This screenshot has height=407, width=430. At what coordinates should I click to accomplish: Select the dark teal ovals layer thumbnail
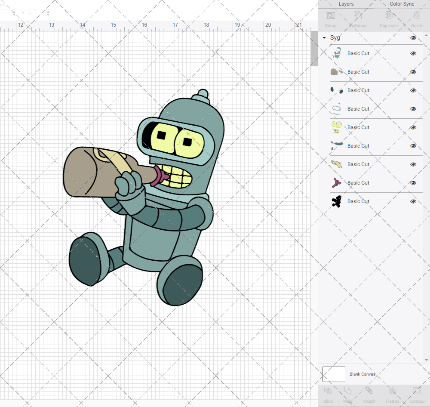[337, 90]
